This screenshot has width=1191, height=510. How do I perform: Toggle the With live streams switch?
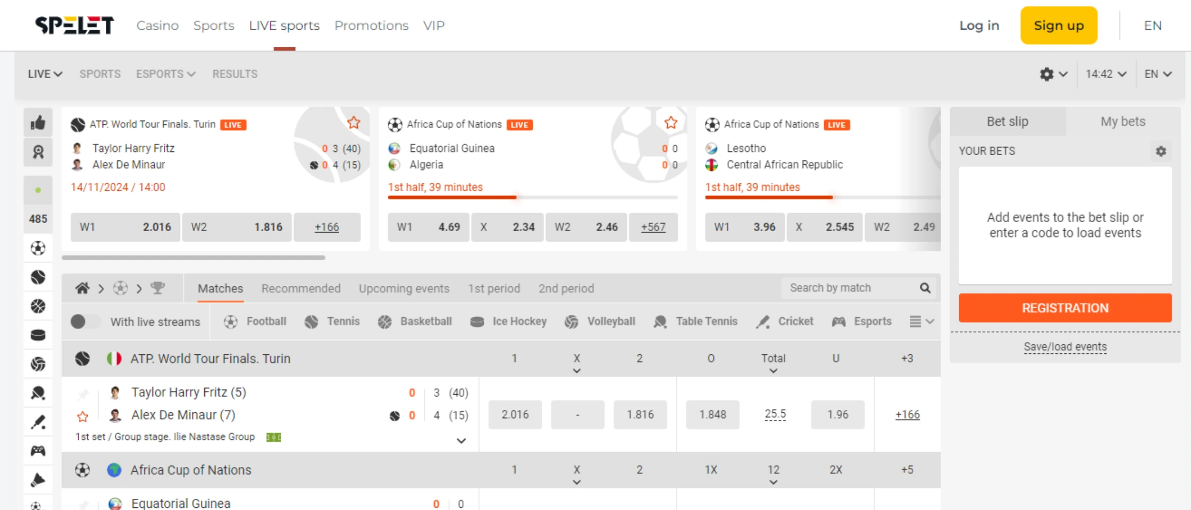85,321
